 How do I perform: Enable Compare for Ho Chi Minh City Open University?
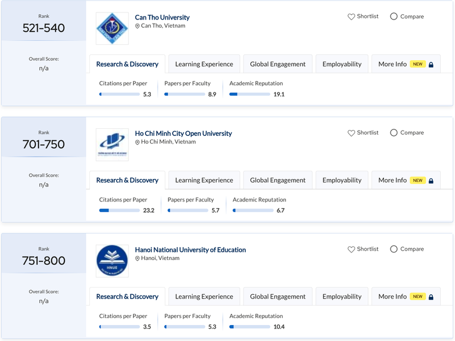[x=394, y=133]
